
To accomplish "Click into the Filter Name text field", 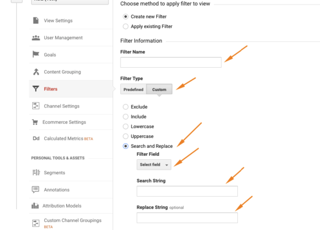I will (171, 62).
